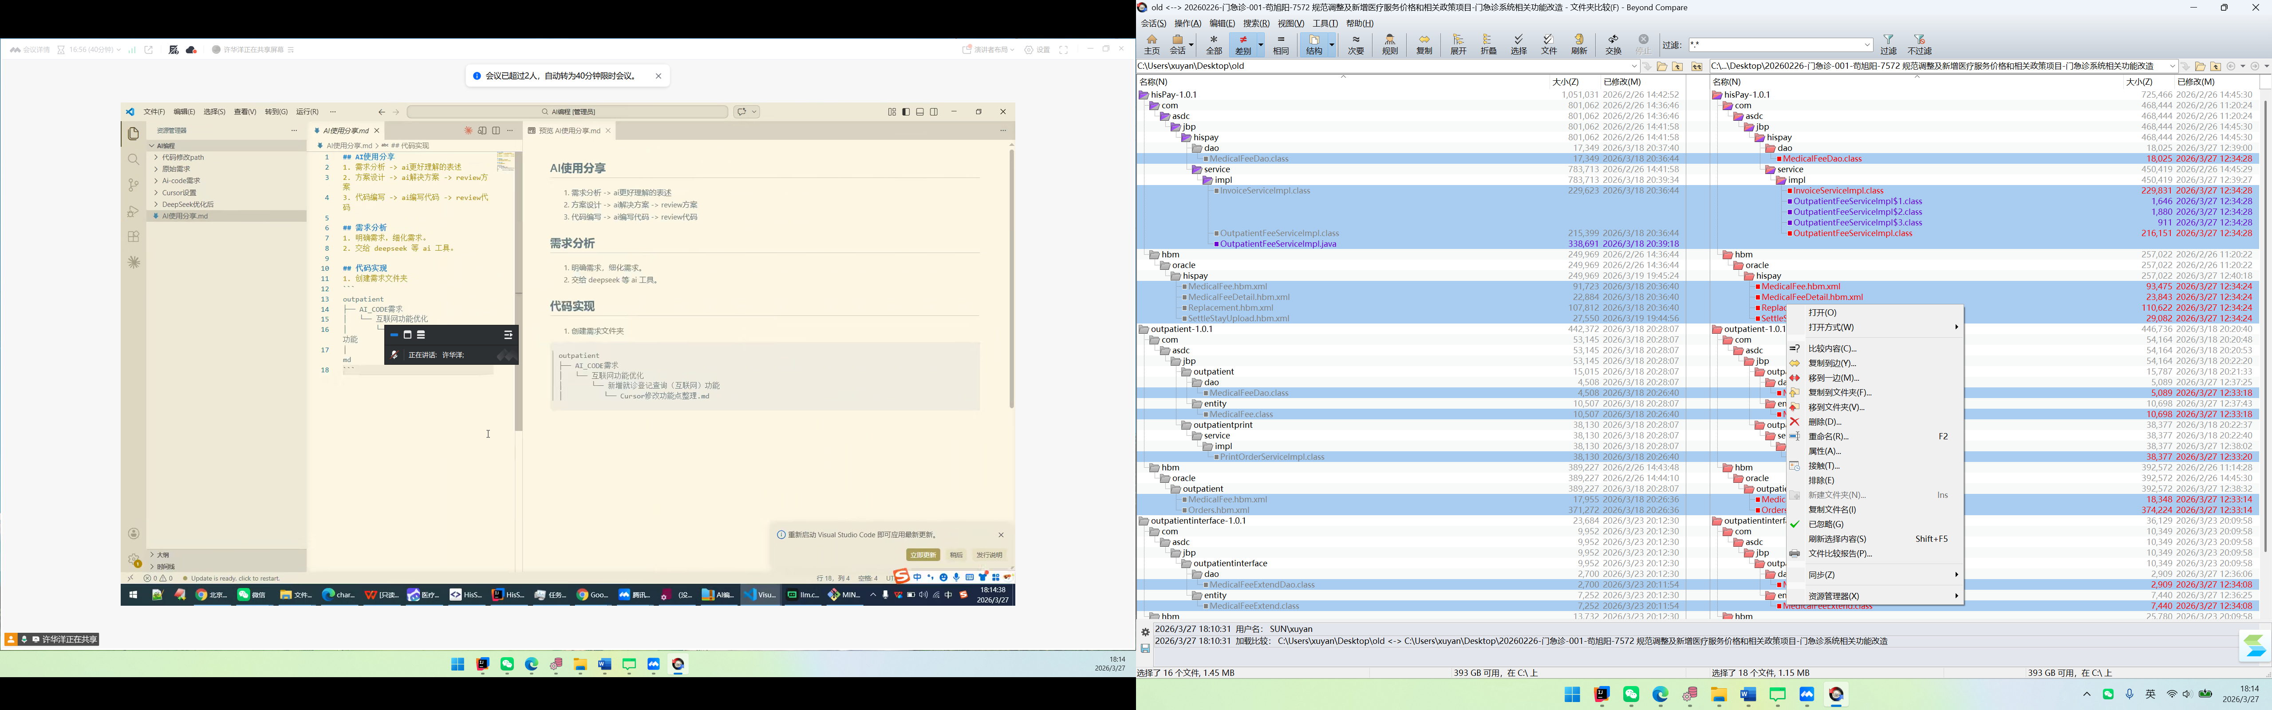Image resolution: width=2272 pixels, height=710 pixels.
Task: Toggle secondary sidebar layout icon in VS Code
Action: pyautogui.click(x=934, y=112)
